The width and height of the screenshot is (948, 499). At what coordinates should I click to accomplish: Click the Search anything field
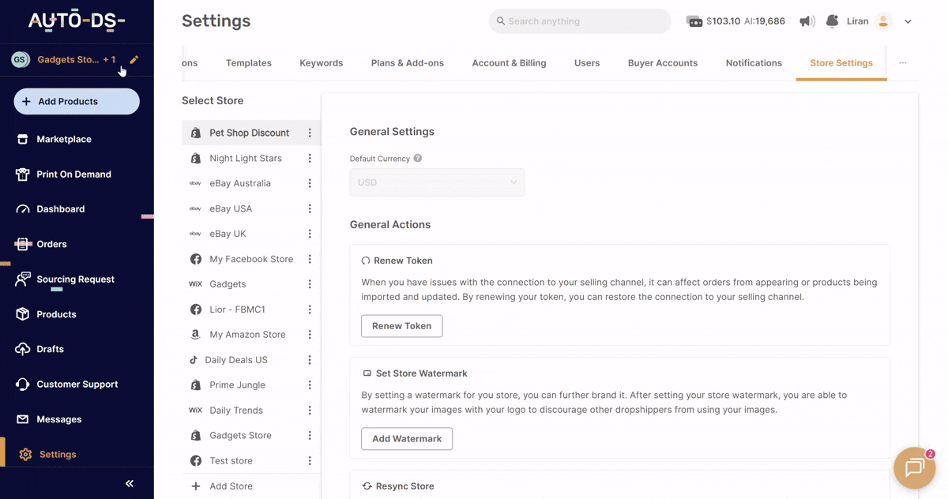point(580,21)
